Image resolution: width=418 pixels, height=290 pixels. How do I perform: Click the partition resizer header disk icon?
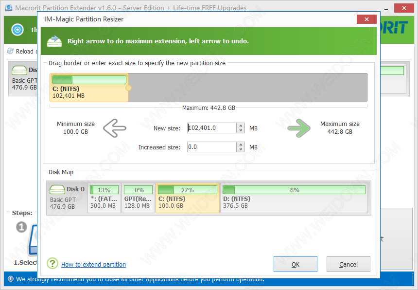tap(54, 41)
